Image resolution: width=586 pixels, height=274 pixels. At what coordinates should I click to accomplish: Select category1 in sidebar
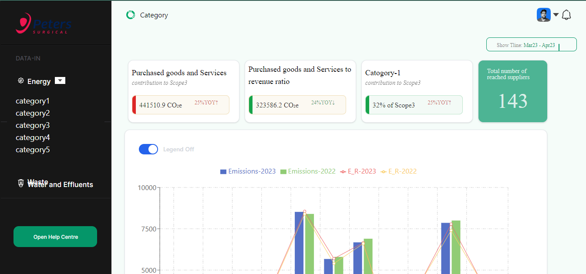coord(33,101)
